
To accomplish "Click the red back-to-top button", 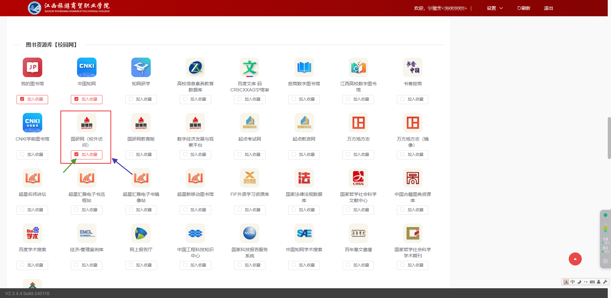I will click(575, 259).
